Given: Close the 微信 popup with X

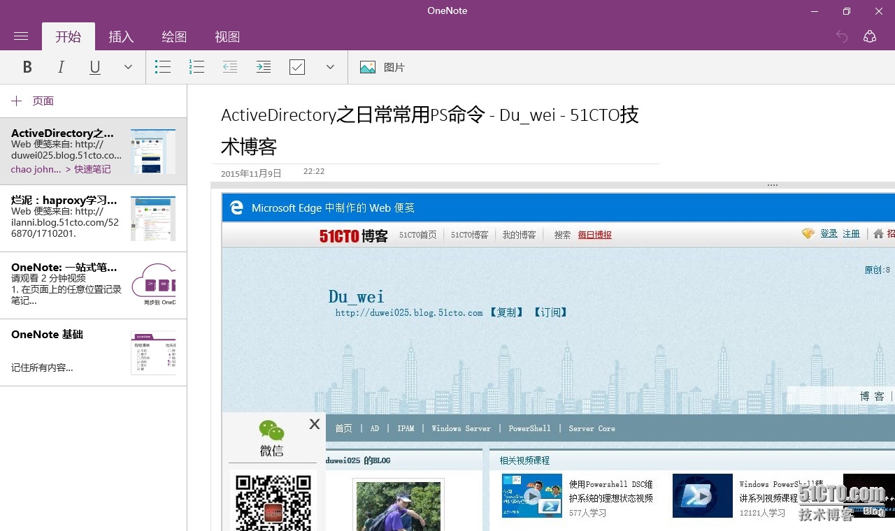Looking at the screenshot, I should [x=315, y=424].
